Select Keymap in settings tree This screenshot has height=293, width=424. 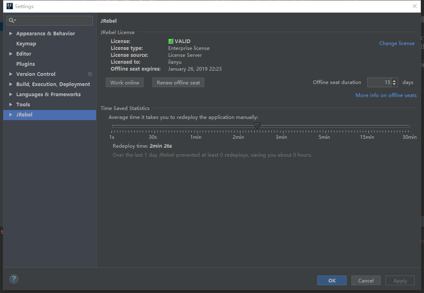coord(26,43)
